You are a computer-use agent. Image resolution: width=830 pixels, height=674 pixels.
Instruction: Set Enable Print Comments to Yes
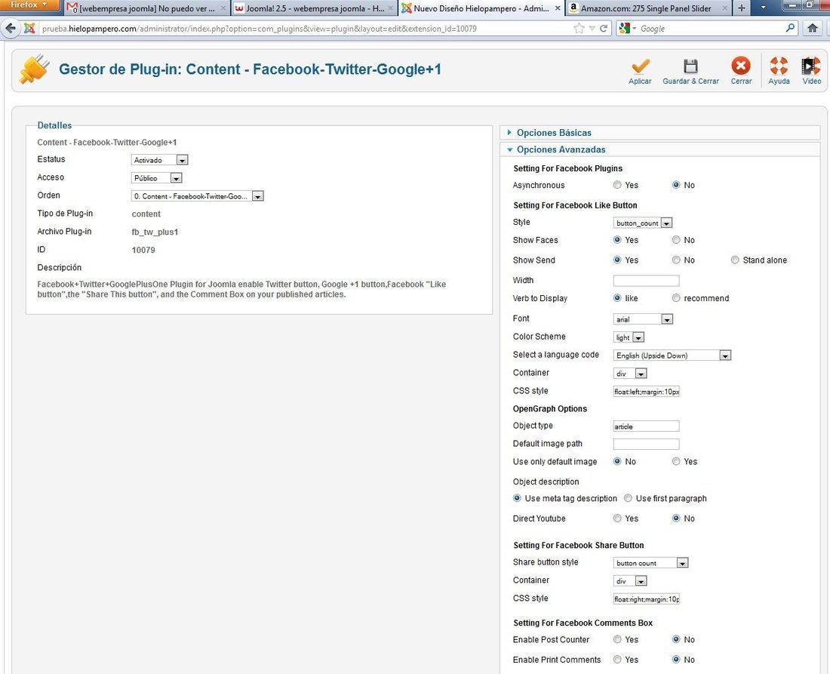[x=617, y=659]
